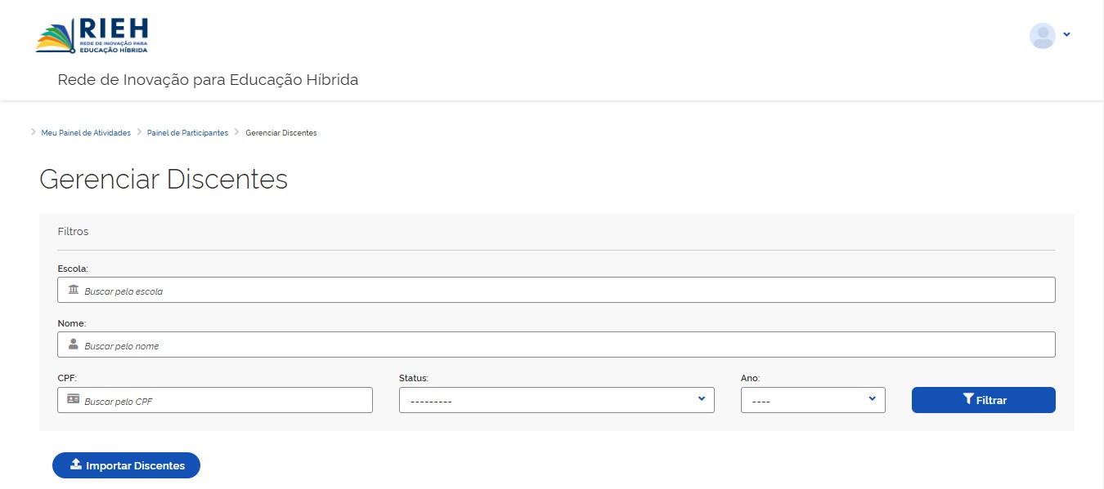Select the Importar Discentes button

click(x=126, y=465)
